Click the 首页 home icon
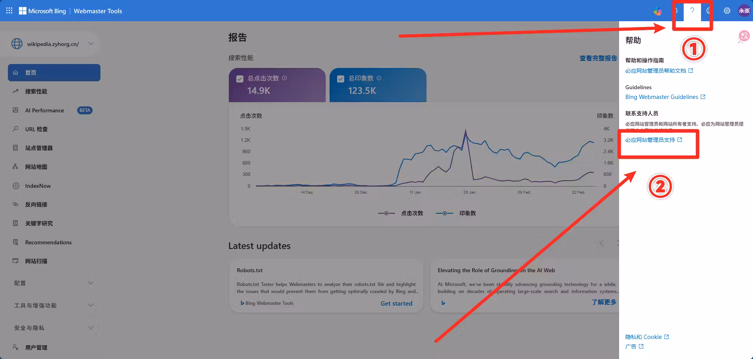Viewport: 753px width, 359px height. pos(15,73)
